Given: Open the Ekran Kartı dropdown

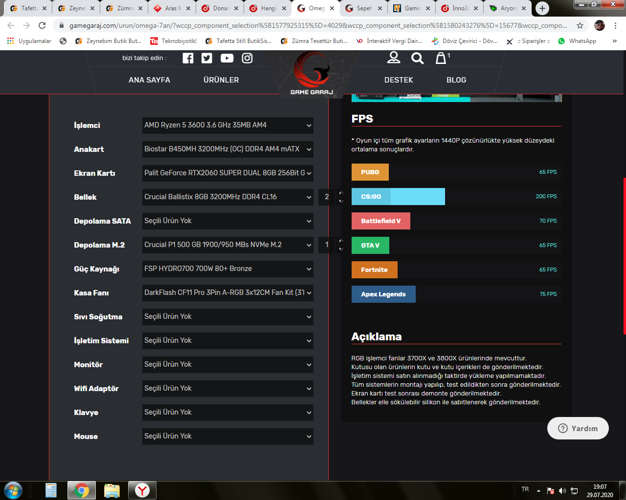Looking at the screenshot, I should (x=228, y=173).
